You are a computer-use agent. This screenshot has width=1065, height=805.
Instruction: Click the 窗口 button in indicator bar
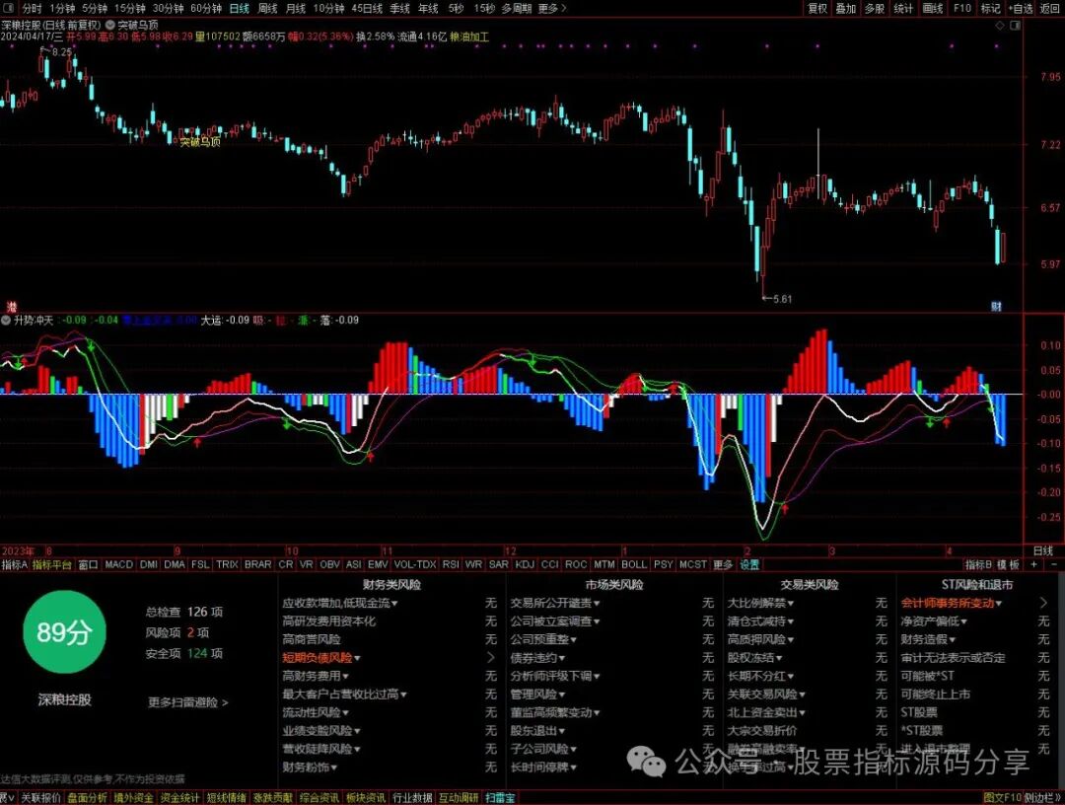coord(88,564)
